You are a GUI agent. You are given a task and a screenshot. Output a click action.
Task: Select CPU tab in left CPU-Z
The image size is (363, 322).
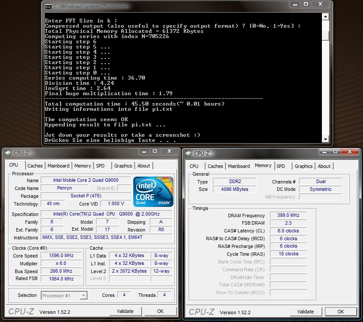14,165
